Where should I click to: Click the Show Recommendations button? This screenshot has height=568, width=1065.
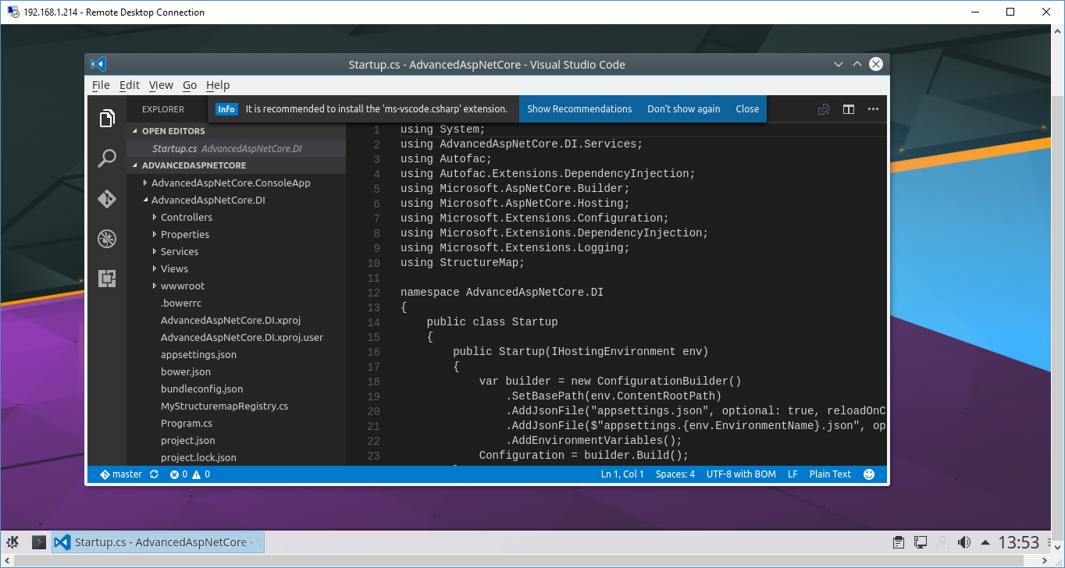tap(579, 109)
